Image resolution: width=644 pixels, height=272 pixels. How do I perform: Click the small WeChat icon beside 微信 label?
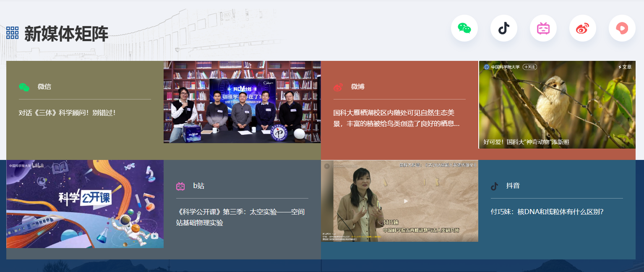coord(24,87)
